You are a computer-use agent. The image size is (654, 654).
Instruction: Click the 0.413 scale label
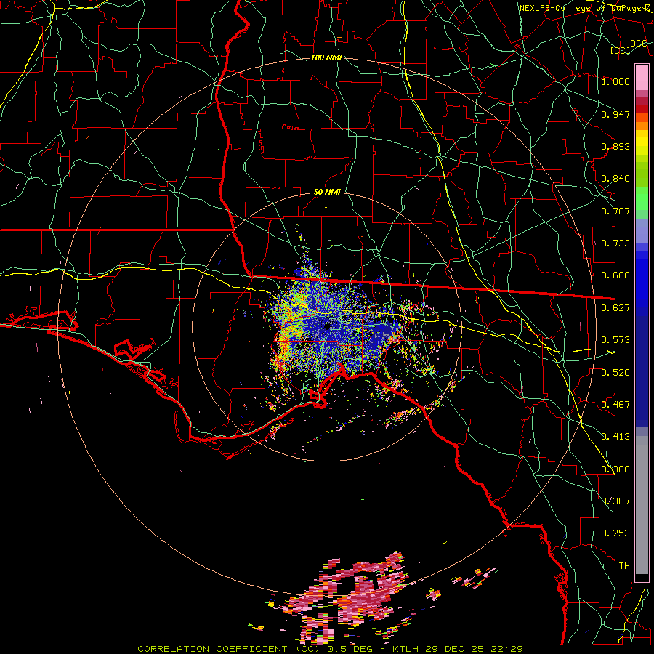pos(615,437)
